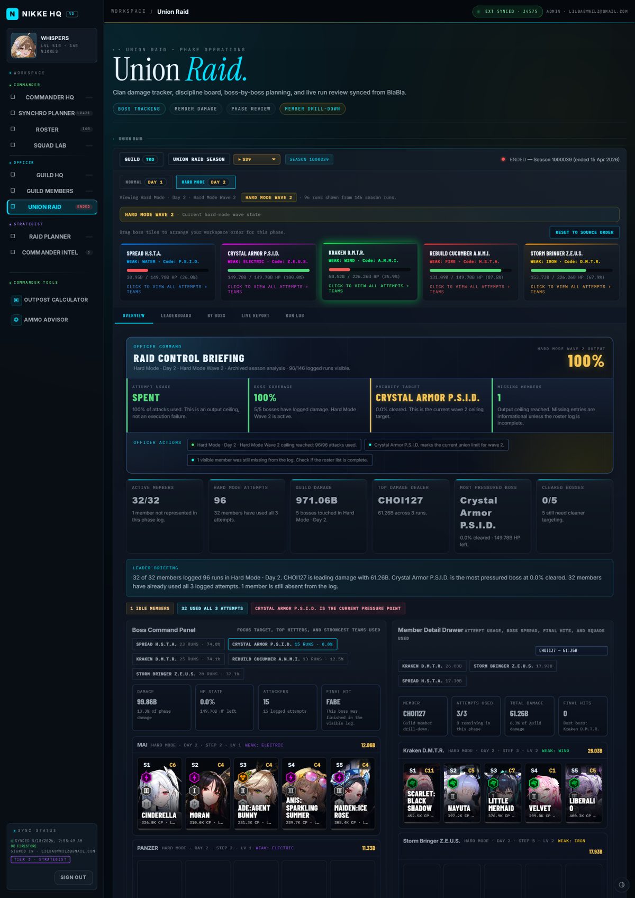Click the Roster sidebar icon
Image resolution: width=635 pixels, height=898 pixels.
13,129
